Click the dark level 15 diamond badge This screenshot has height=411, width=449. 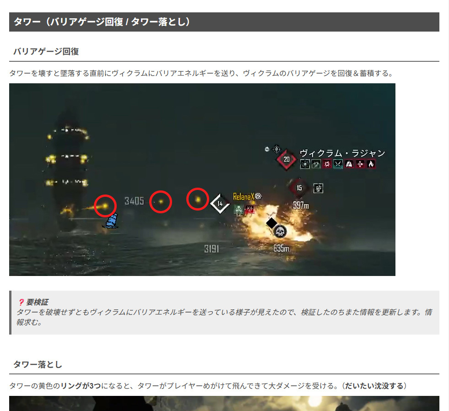pos(299,188)
